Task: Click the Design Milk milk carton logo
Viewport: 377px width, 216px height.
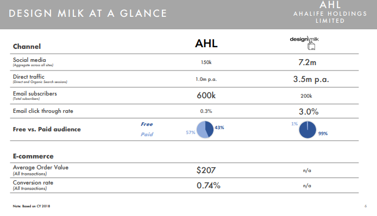Action: click(304, 43)
